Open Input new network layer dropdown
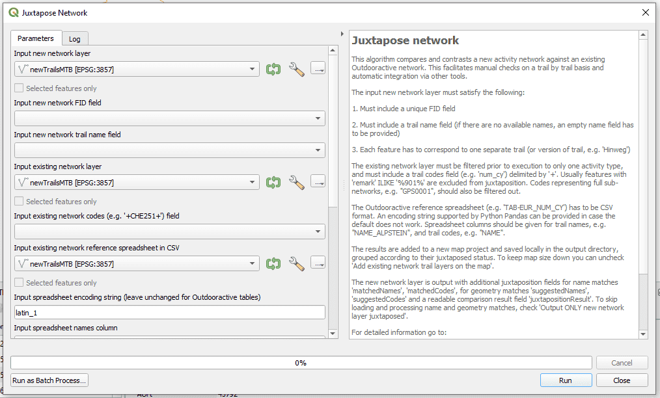The width and height of the screenshot is (660, 398). (x=137, y=69)
